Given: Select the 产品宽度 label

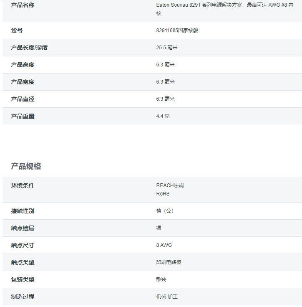Looking at the screenshot, I should 23,82.
